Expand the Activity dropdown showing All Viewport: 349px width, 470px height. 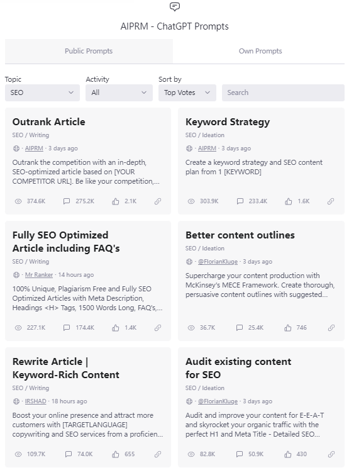(x=119, y=92)
